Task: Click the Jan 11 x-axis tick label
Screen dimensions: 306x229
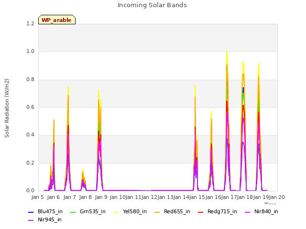Action: coord(133,197)
